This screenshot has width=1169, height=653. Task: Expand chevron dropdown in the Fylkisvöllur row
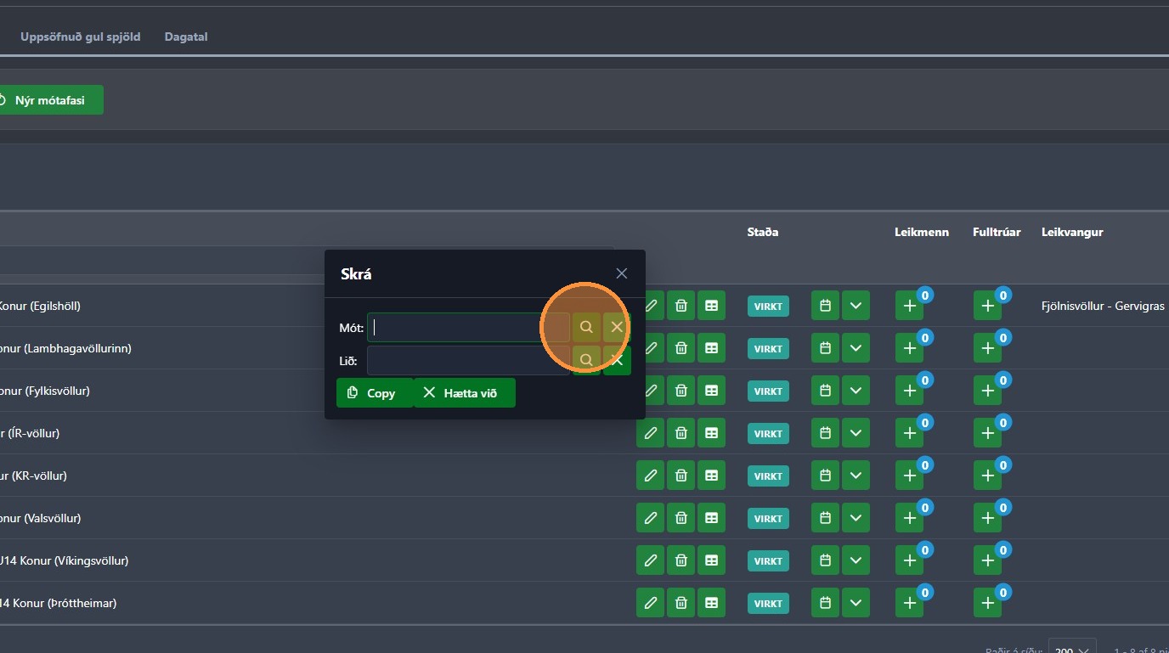pyautogui.click(x=856, y=391)
